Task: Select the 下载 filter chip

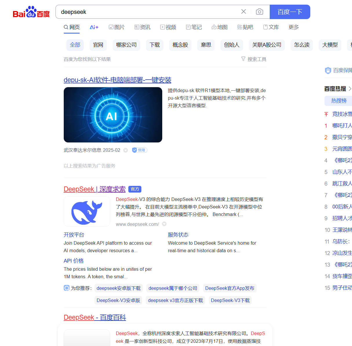Action: 155,45
